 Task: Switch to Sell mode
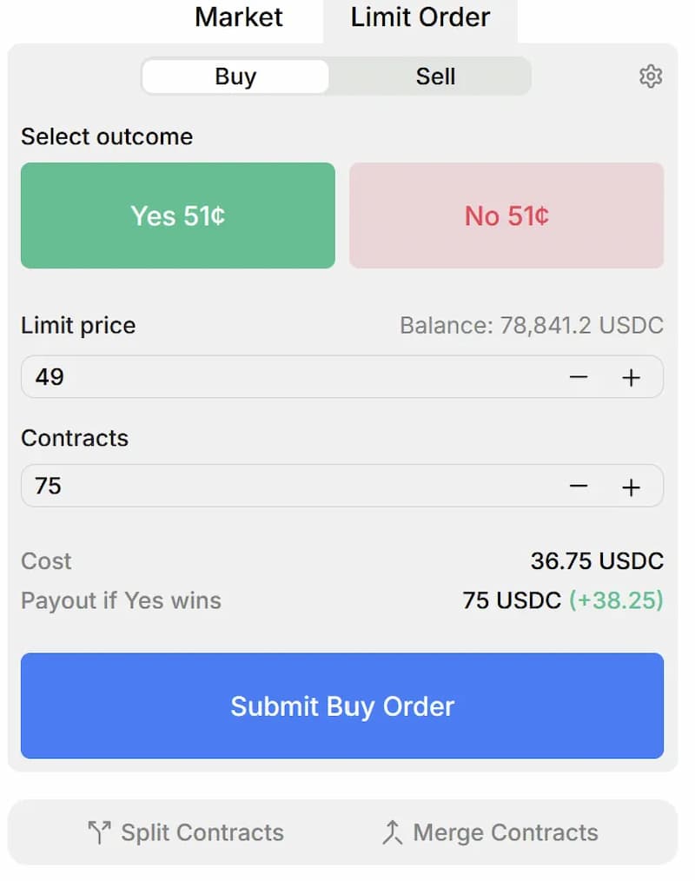click(x=434, y=76)
